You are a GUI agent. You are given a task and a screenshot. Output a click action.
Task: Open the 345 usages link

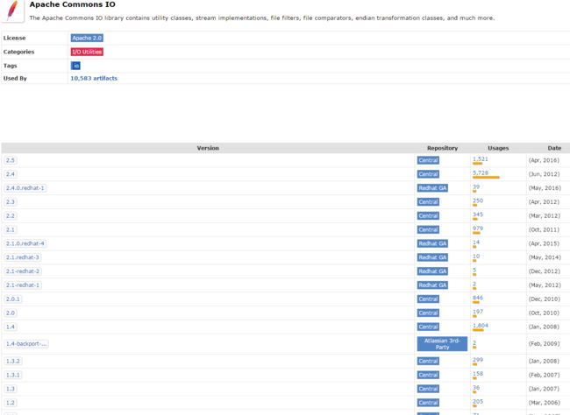click(x=478, y=215)
